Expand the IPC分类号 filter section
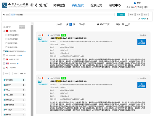This screenshot has width=154, height=116. tap(15, 110)
